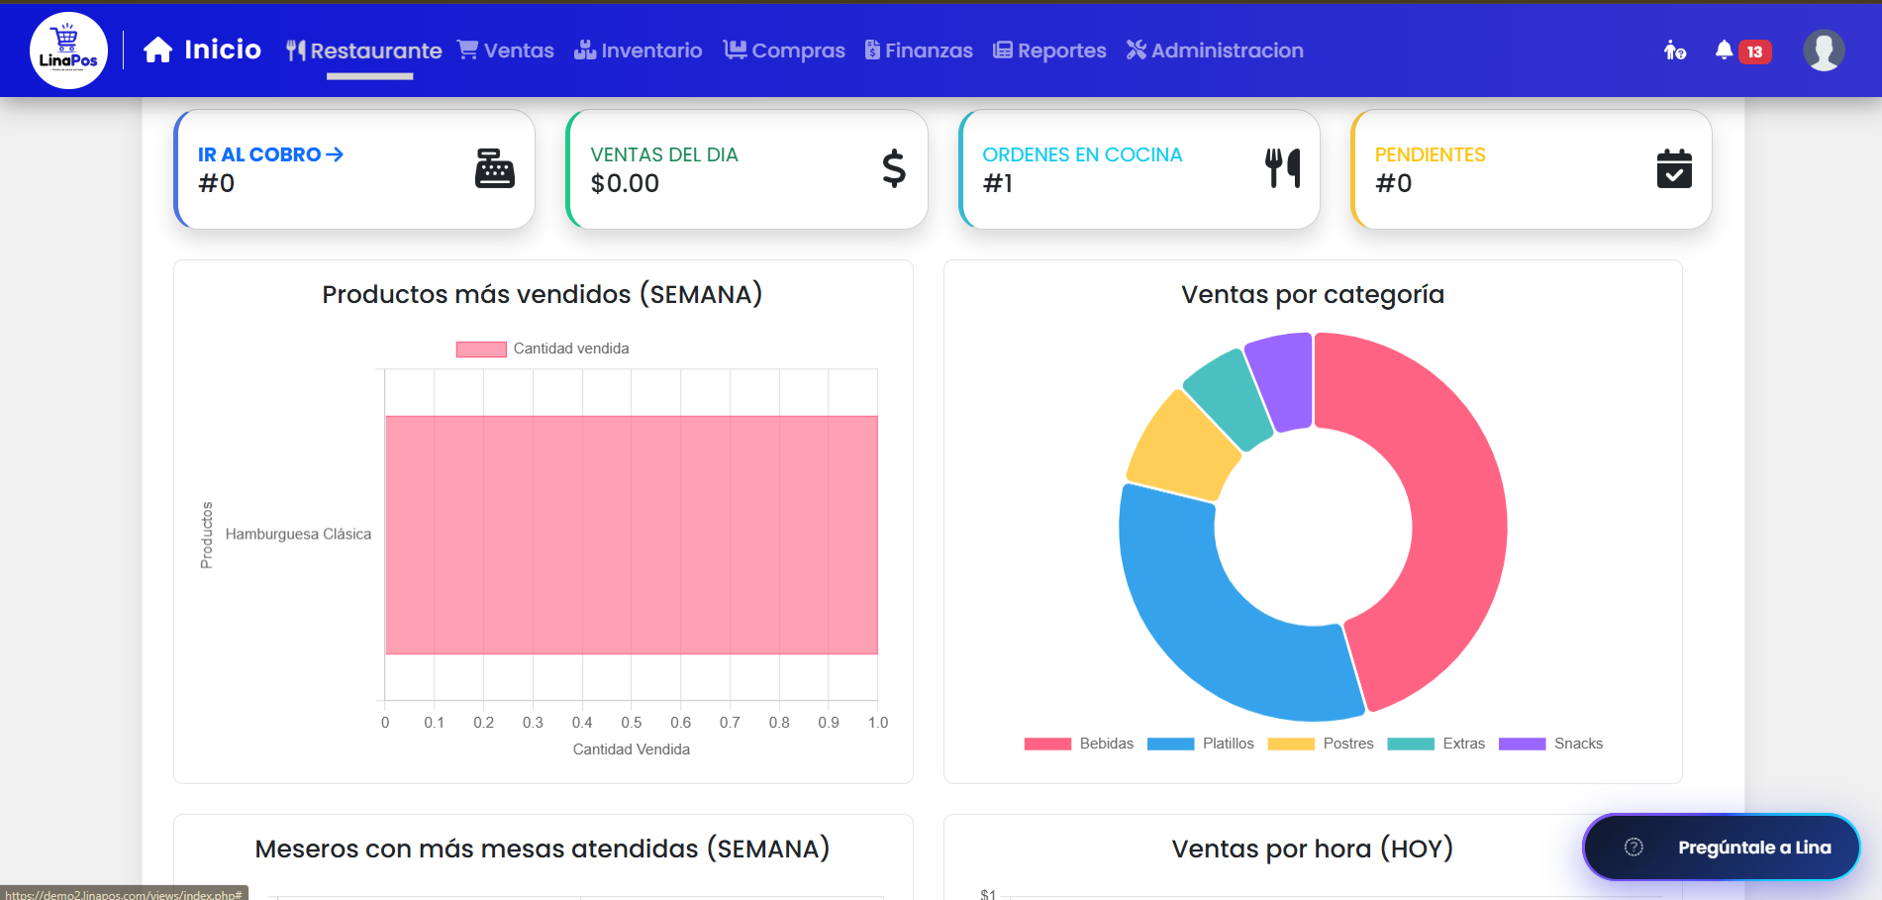Open the Inventario menu
This screenshot has height=900, width=1882.
[x=639, y=50]
